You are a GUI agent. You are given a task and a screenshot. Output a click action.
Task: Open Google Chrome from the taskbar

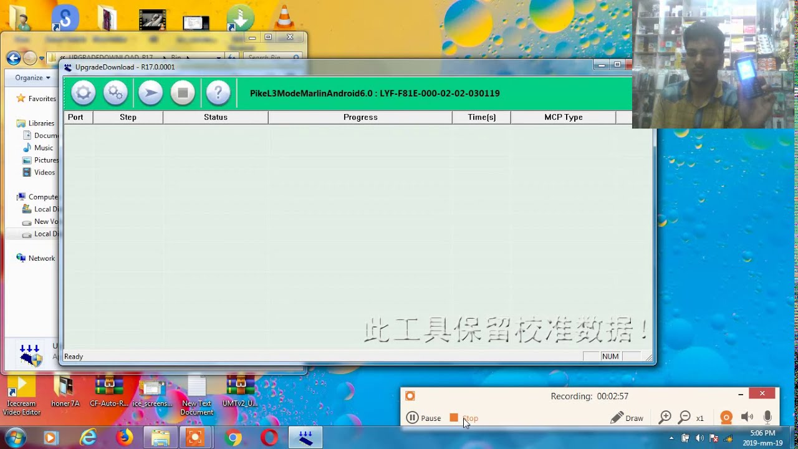234,438
